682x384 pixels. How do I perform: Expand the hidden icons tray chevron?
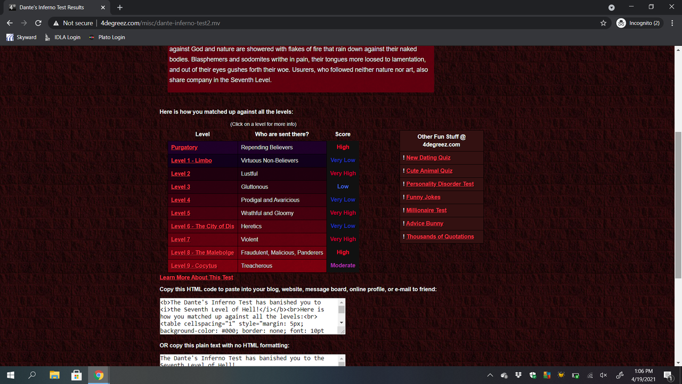pos(490,375)
